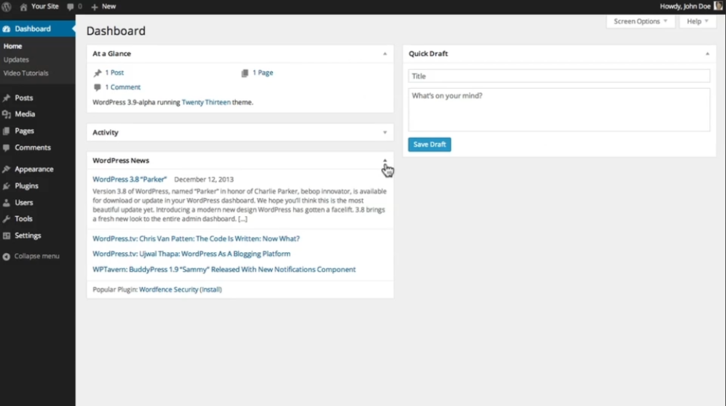The height and width of the screenshot is (406, 726).
Task: Click the Dashboard gauge icon
Action: click(6, 29)
